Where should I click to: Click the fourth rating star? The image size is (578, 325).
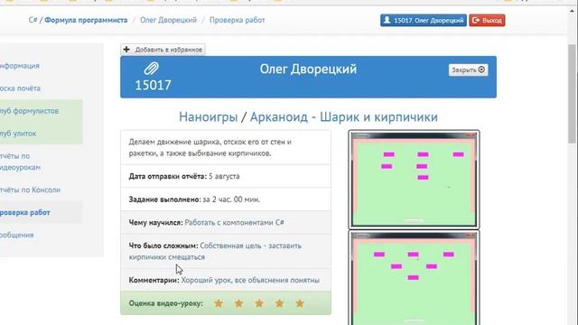tap(279, 303)
